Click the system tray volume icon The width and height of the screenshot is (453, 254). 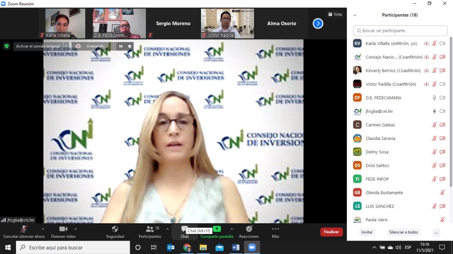point(398,247)
